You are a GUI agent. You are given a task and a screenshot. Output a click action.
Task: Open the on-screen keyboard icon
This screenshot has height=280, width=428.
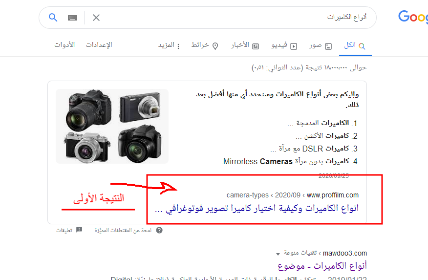(72, 18)
